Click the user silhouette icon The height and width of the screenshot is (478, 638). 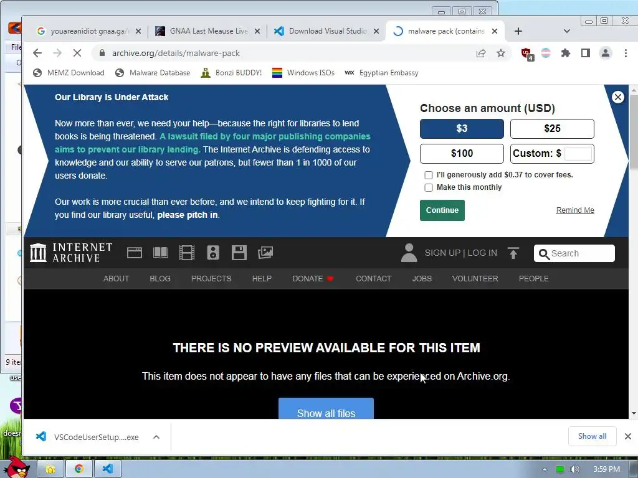click(409, 253)
